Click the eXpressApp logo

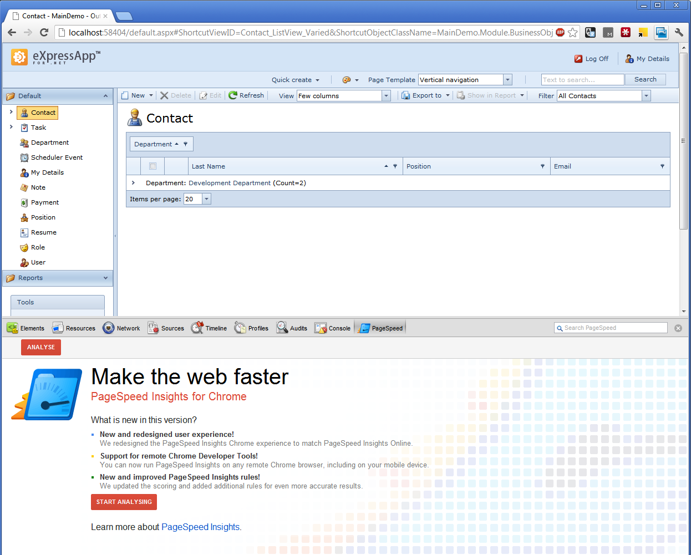tap(56, 57)
